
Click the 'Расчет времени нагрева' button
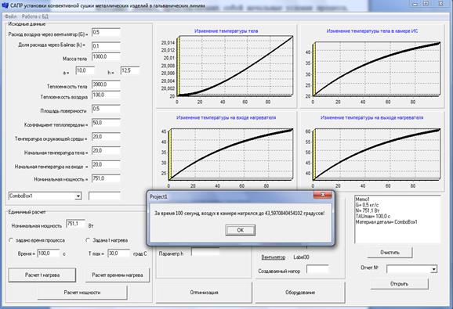[118, 275]
